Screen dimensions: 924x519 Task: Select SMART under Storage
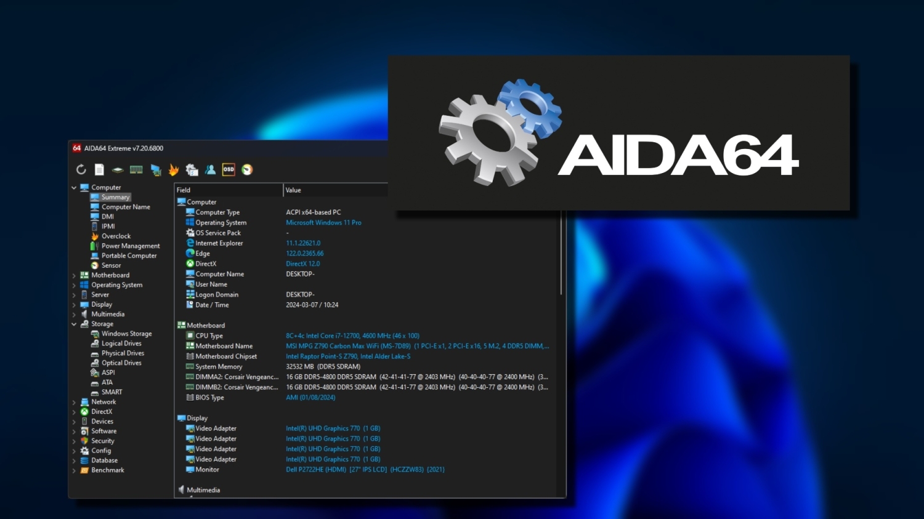(x=111, y=392)
